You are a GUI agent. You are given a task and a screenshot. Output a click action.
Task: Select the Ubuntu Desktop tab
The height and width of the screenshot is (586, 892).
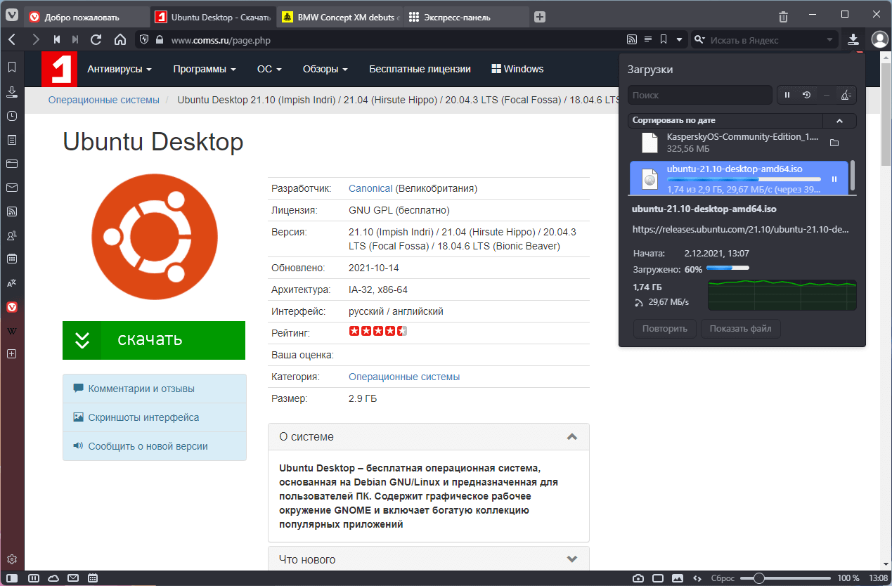(x=213, y=17)
